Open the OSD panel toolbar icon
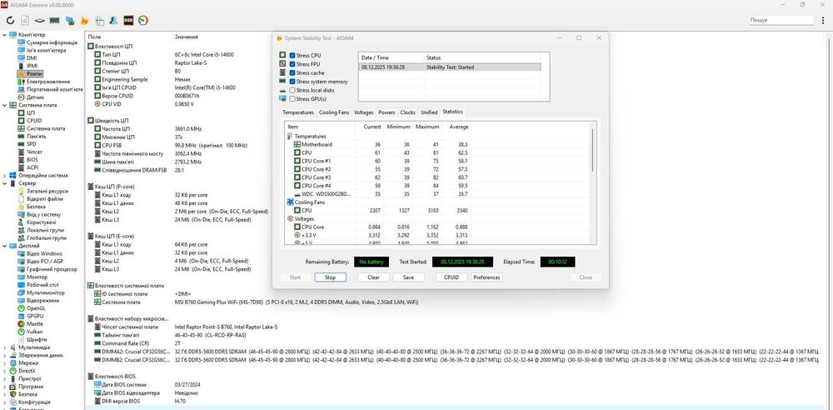This screenshot has height=410, width=833. [x=128, y=21]
